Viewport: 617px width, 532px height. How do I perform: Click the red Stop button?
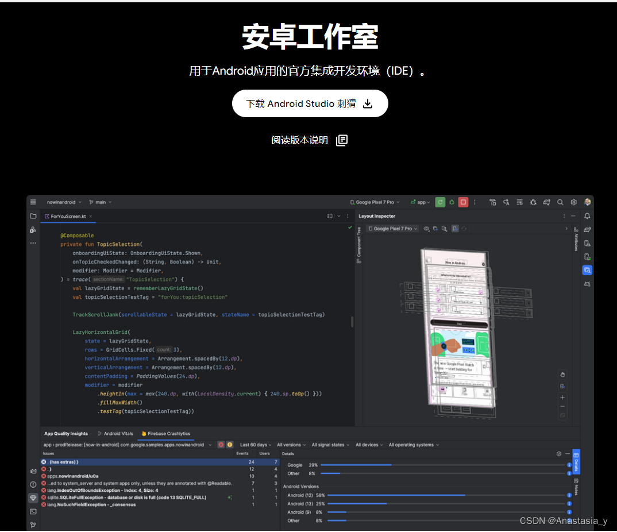pos(463,202)
